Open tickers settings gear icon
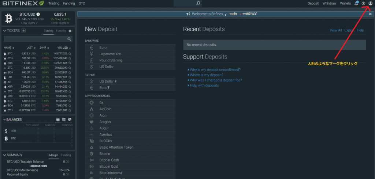Viewport: 375px width, 179px height. click(70, 31)
